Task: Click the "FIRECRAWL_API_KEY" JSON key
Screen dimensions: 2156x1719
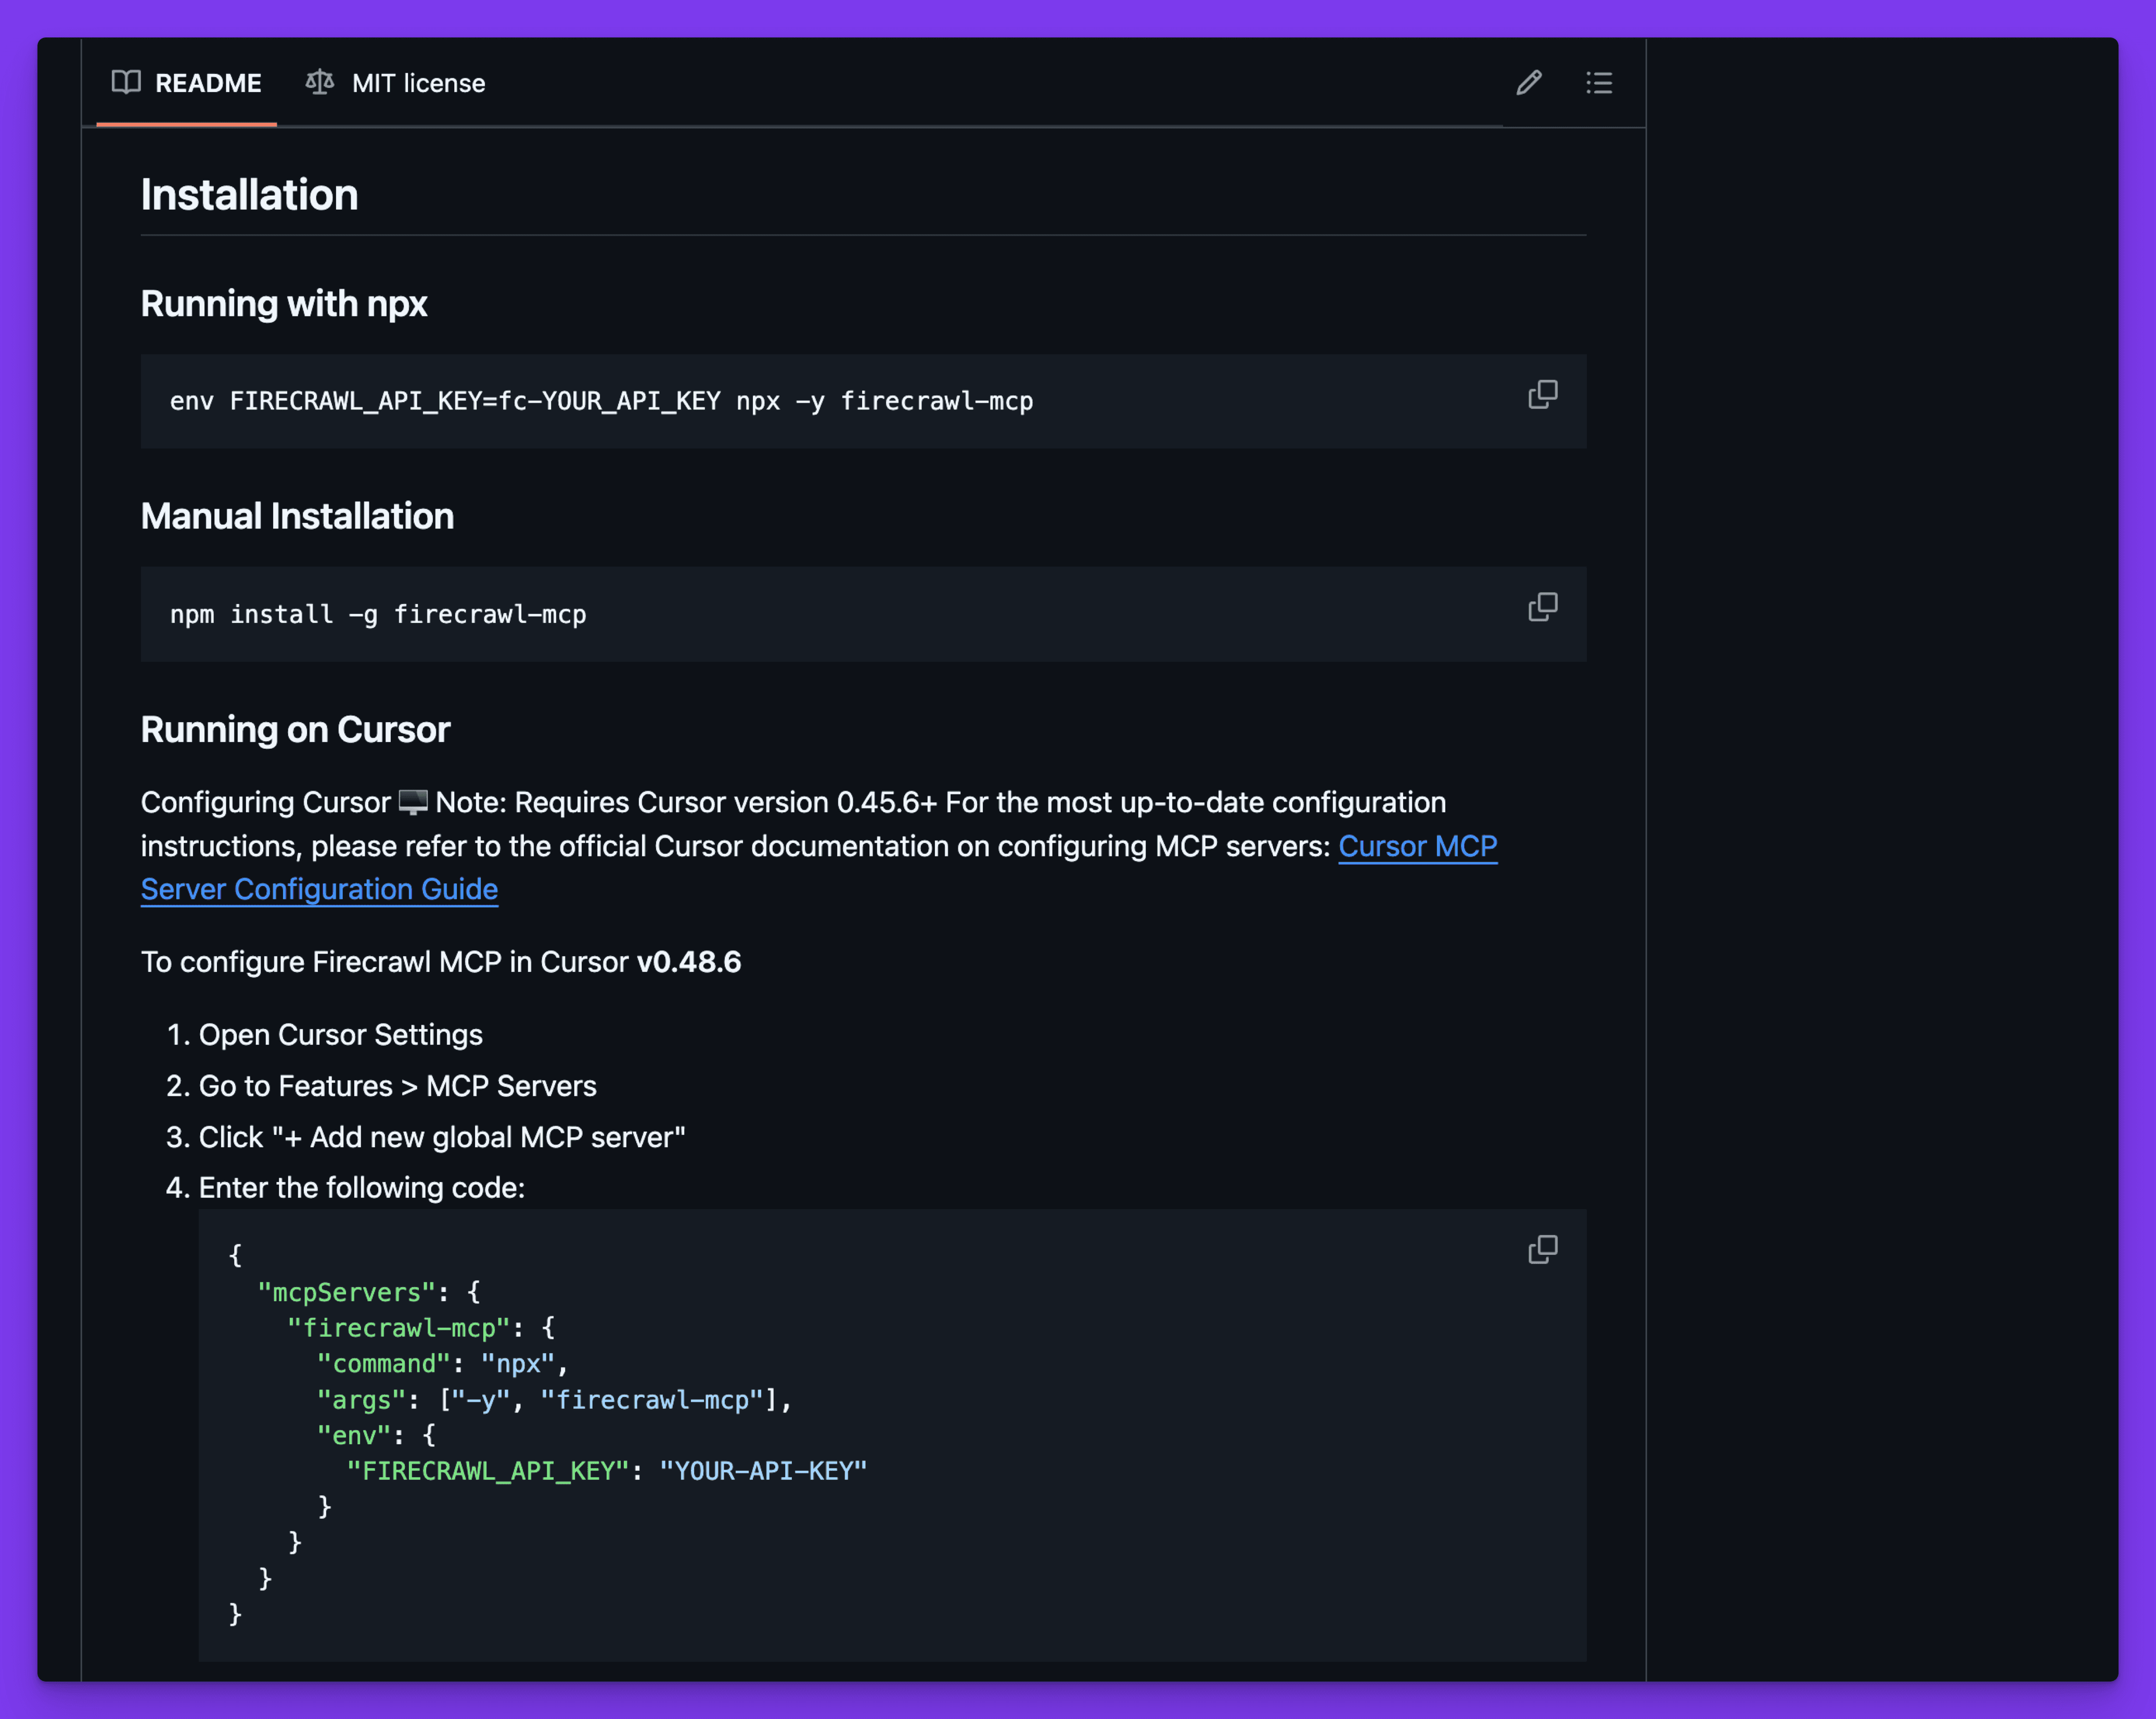Action: (487, 1471)
